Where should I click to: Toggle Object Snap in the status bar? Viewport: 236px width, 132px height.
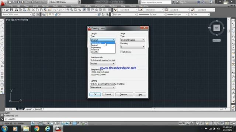tap(52, 123)
